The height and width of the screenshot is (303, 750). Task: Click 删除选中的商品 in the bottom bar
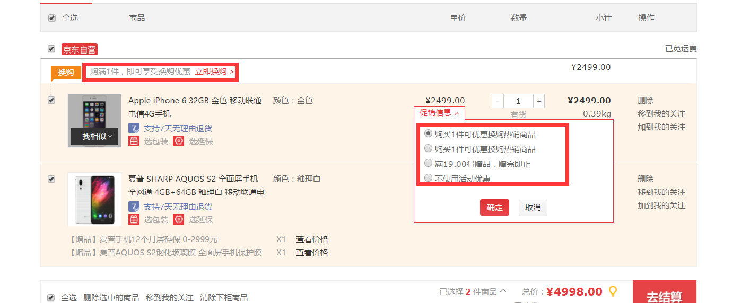click(111, 298)
